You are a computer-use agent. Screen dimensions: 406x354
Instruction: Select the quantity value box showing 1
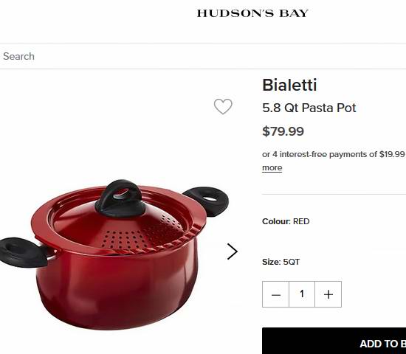tap(302, 294)
